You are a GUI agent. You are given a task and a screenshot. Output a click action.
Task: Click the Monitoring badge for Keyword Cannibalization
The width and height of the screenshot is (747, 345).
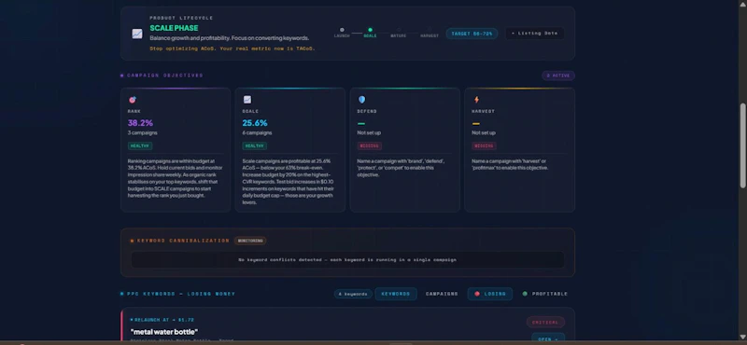pyautogui.click(x=250, y=241)
